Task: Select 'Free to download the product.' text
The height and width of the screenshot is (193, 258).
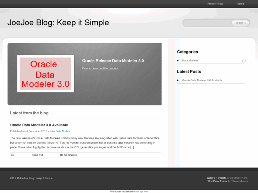Action: pyautogui.click(x=100, y=68)
